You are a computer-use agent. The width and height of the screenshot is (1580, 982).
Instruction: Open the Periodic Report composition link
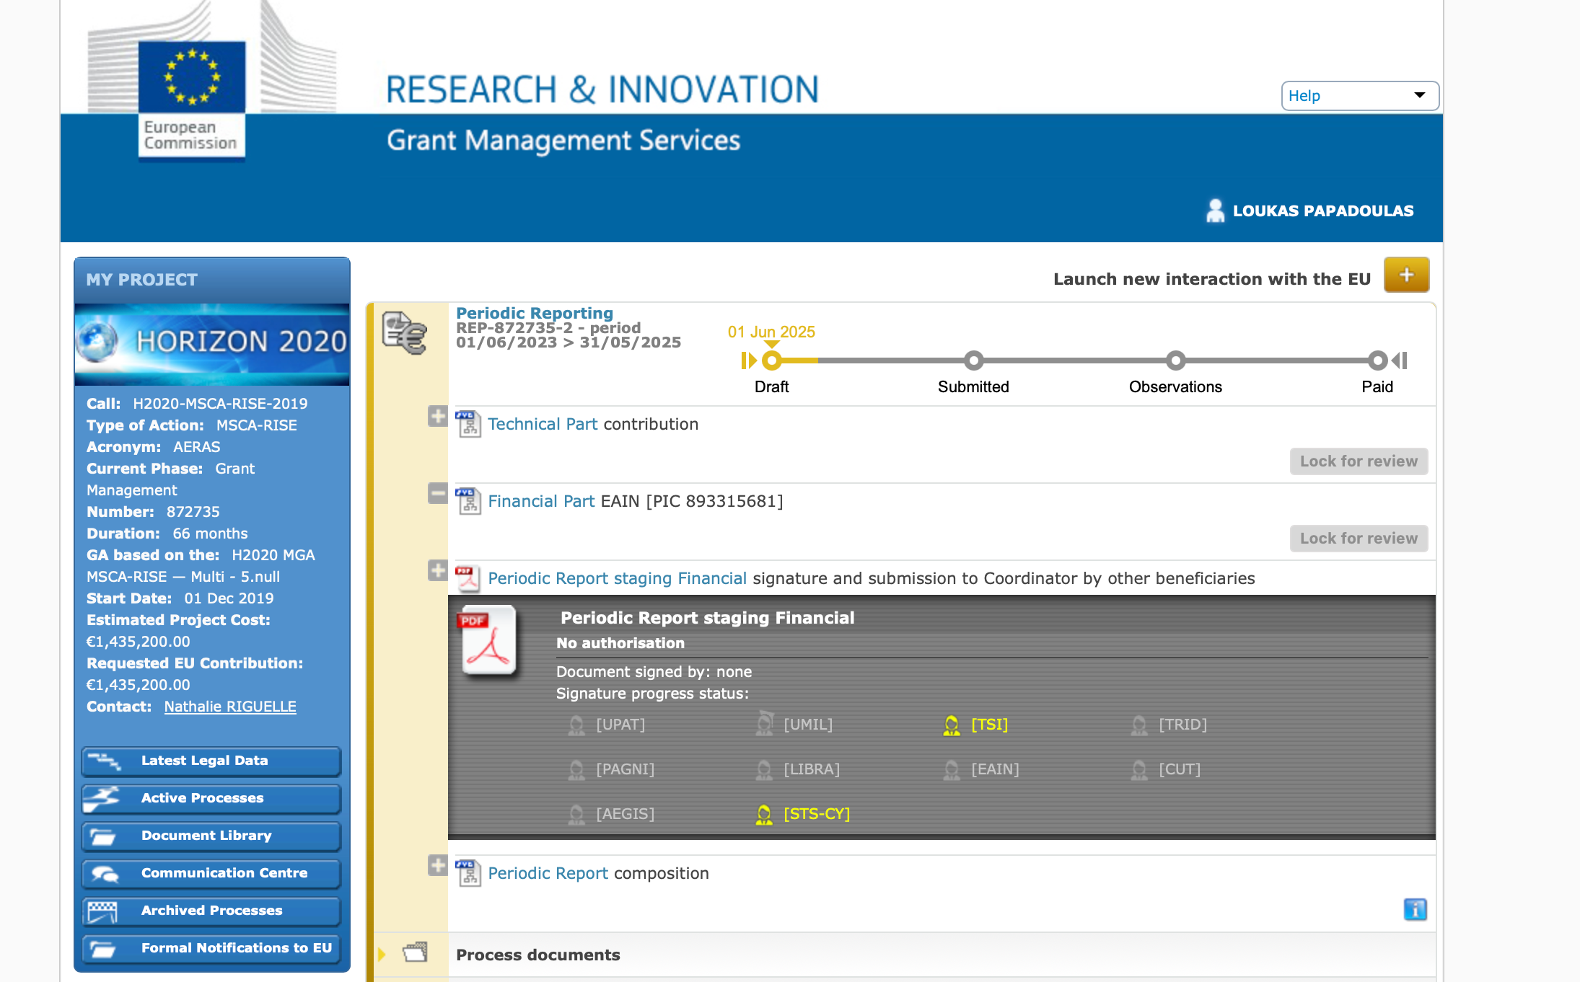tap(548, 873)
